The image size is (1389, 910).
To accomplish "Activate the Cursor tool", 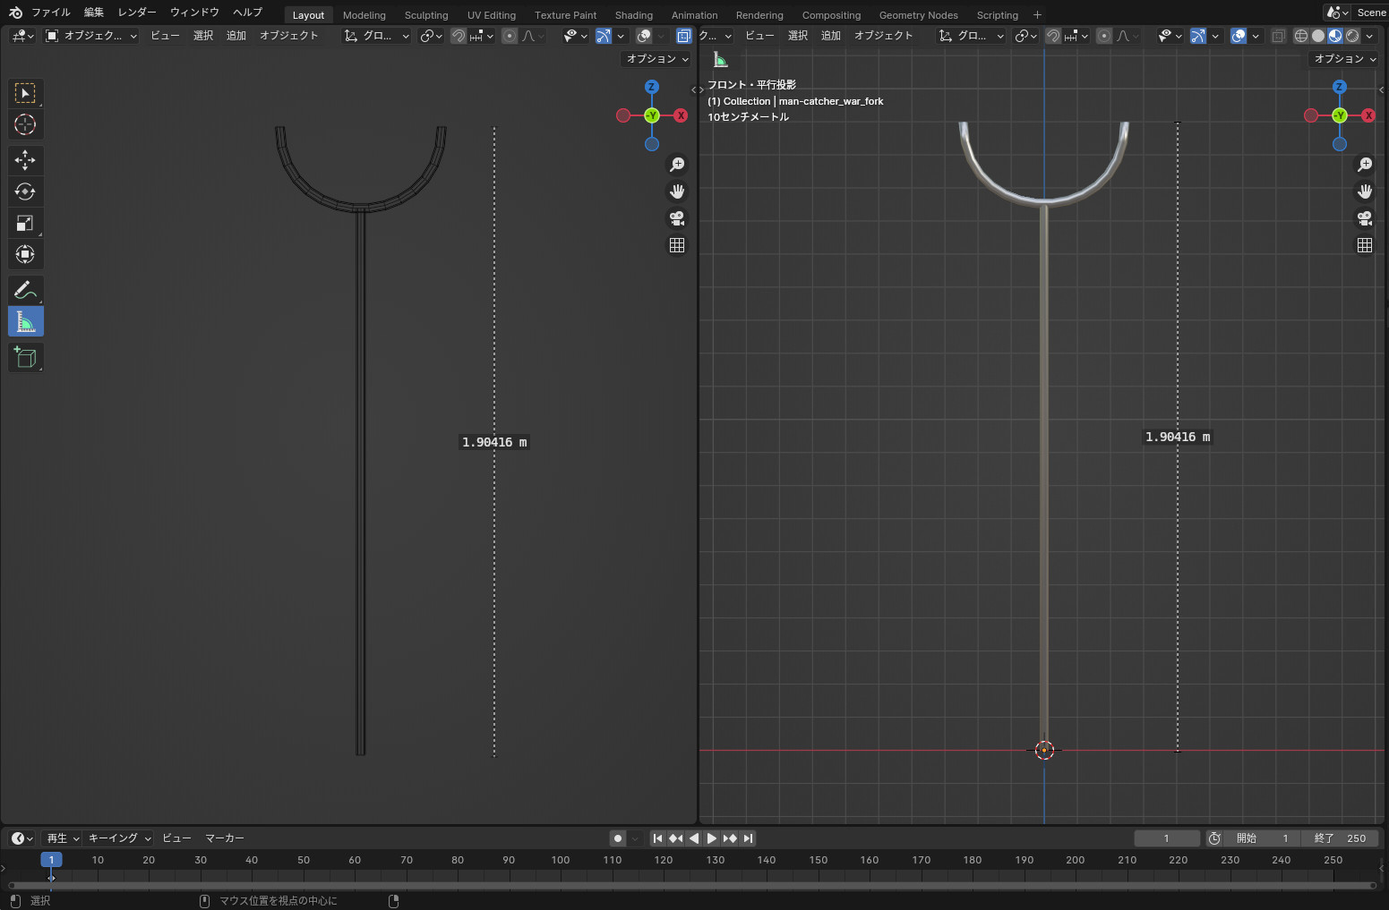I will coord(25,124).
